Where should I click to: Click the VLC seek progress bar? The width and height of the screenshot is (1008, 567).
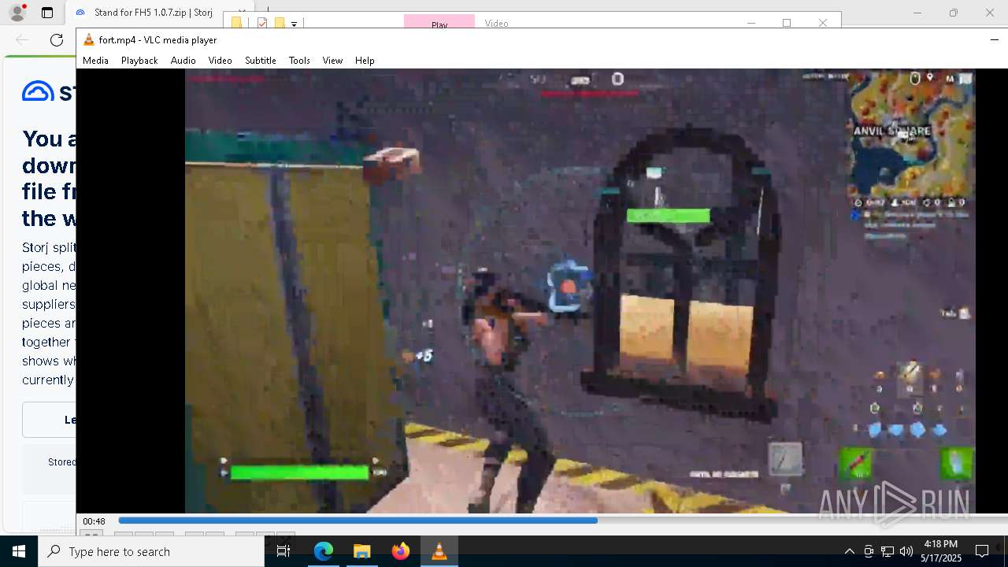point(562,521)
